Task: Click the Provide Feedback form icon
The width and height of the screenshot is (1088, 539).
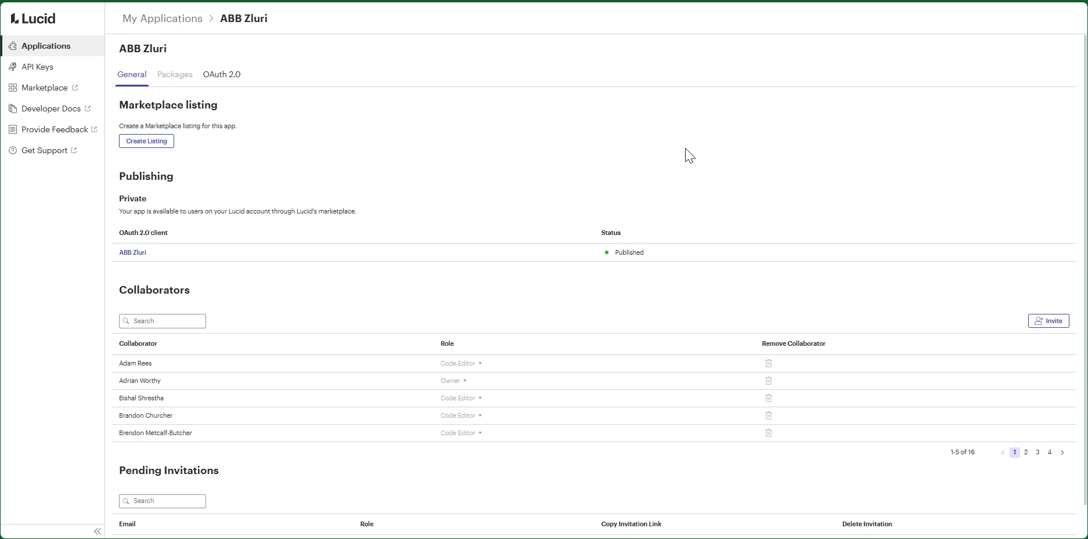Action: 13,129
